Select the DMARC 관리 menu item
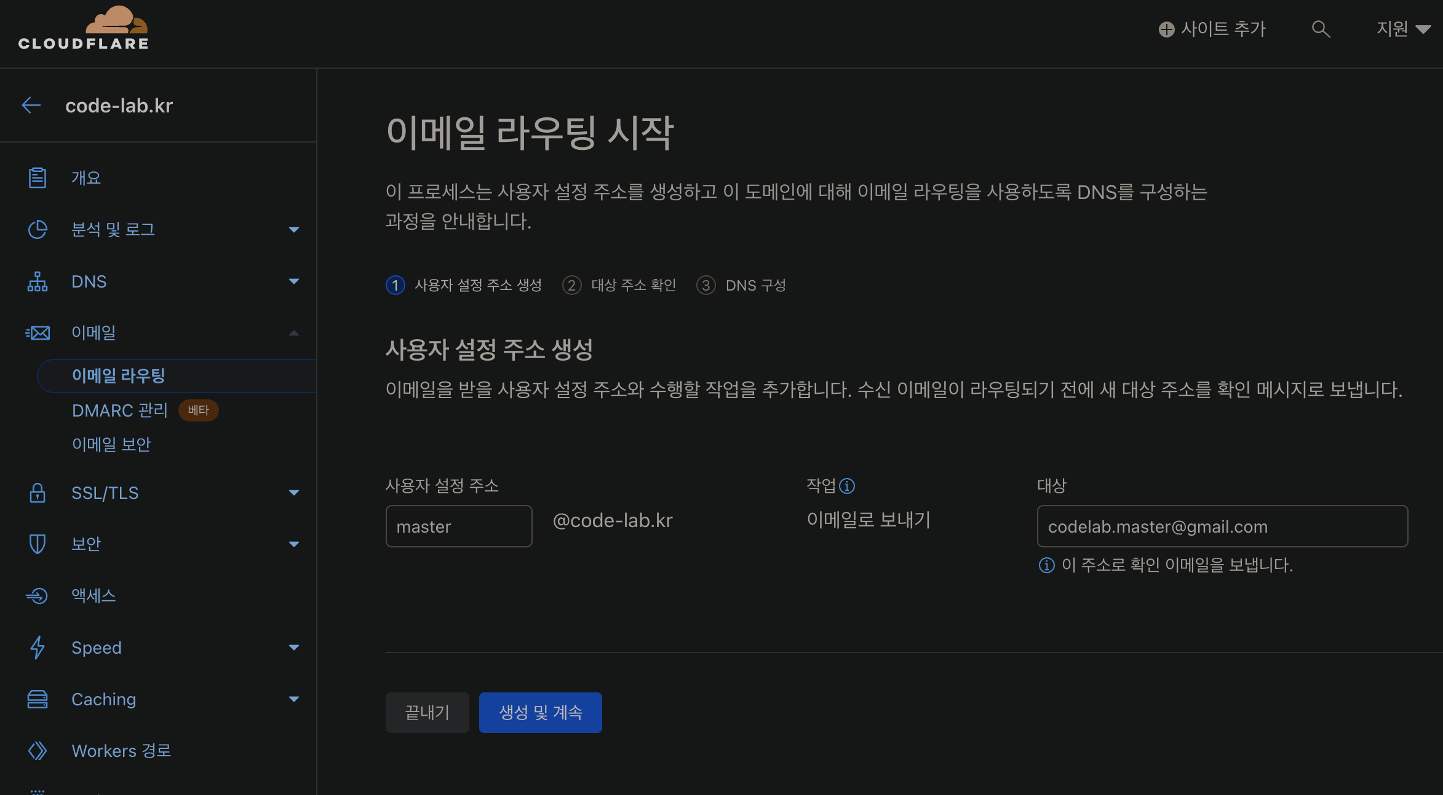Viewport: 1443px width, 795px height. [x=120, y=410]
